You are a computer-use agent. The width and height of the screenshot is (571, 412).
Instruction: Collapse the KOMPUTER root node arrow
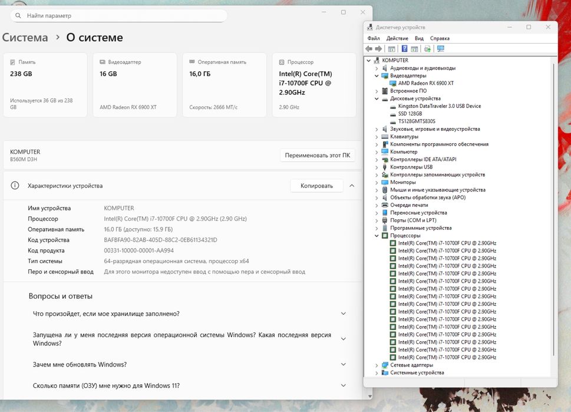[x=368, y=61]
